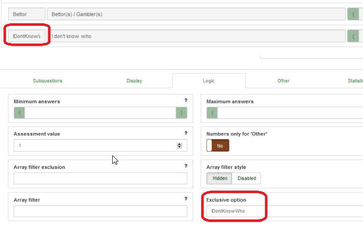Click the IDontKnowWho subquestion code field
This screenshot has width=363, height=225.
point(27,36)
